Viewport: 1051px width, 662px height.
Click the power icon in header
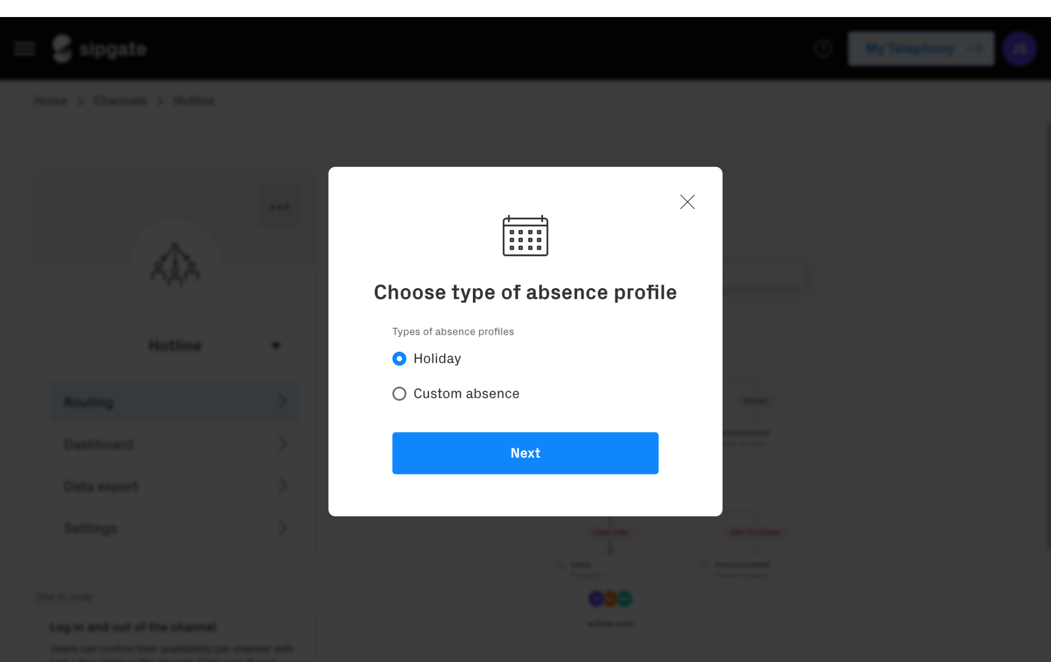(x=823, y=48)
